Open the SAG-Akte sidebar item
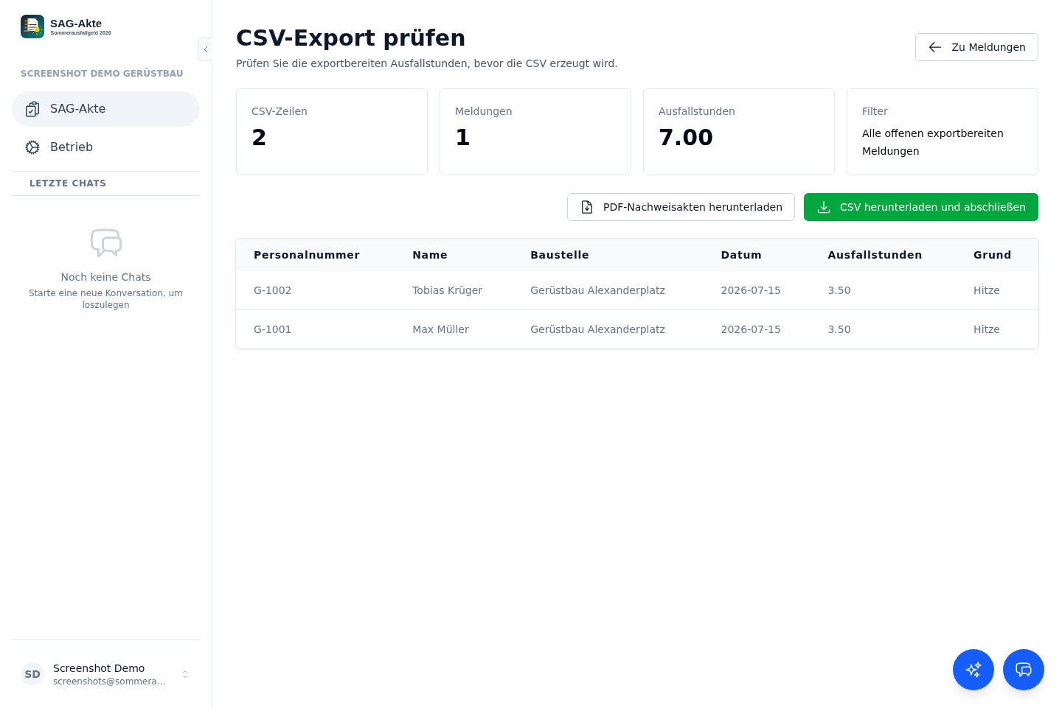 (105, 109)
